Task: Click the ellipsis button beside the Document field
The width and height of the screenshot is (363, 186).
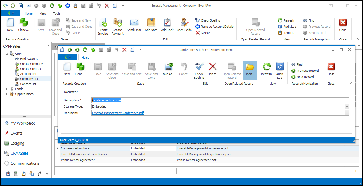Action: tap(347, 113)
